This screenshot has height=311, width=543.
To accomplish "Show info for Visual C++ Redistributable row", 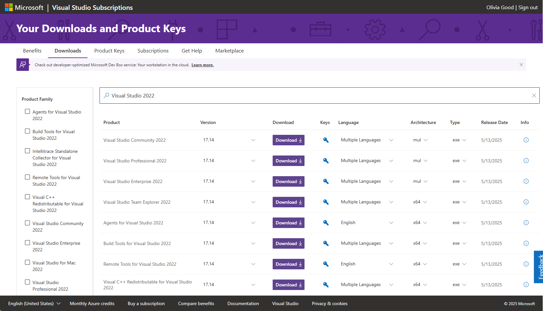I will point(526,285).
